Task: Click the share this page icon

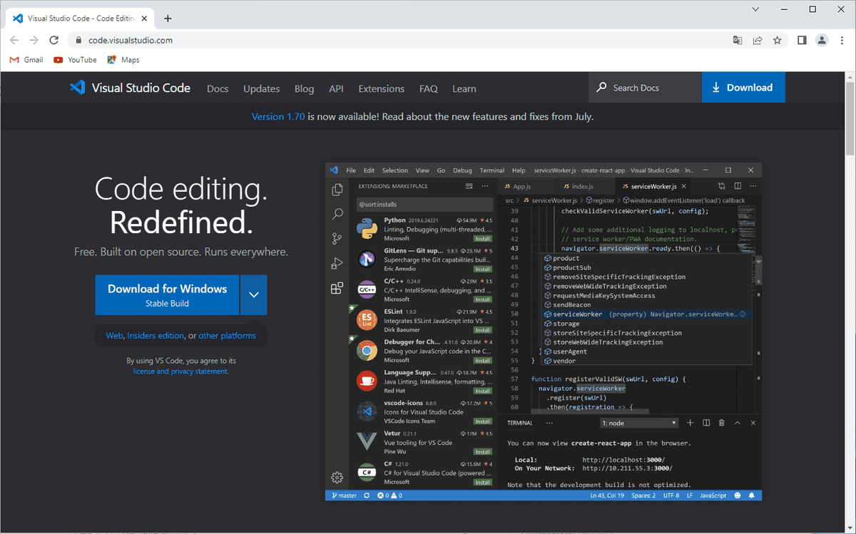Action: [758, 41]
